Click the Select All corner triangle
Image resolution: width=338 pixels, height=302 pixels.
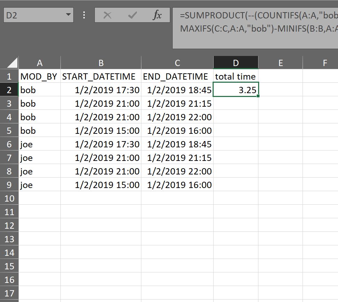(12, 63)
